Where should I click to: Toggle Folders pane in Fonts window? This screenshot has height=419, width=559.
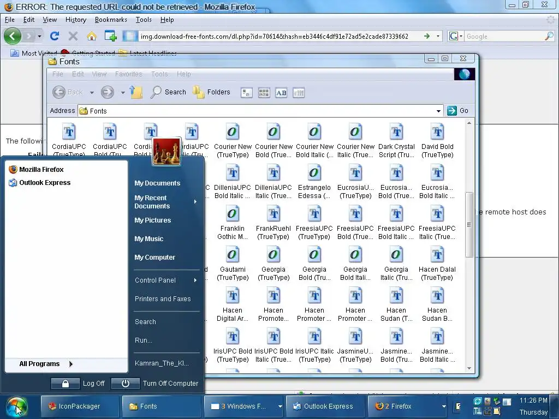tap(211, 92)
